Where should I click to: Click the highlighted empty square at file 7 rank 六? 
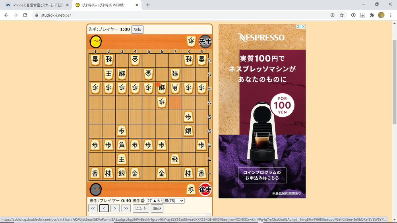pyautogui.click(x=175, y=102)
